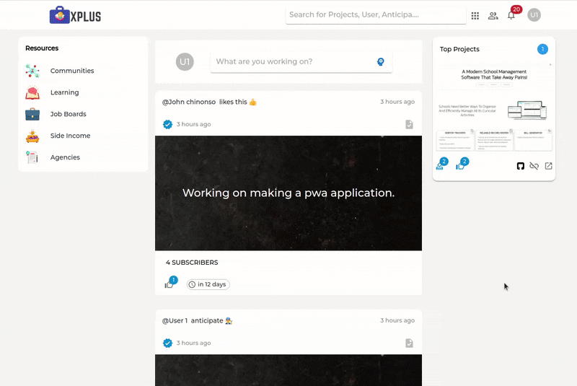Click the Side Income basket icon

32,136
